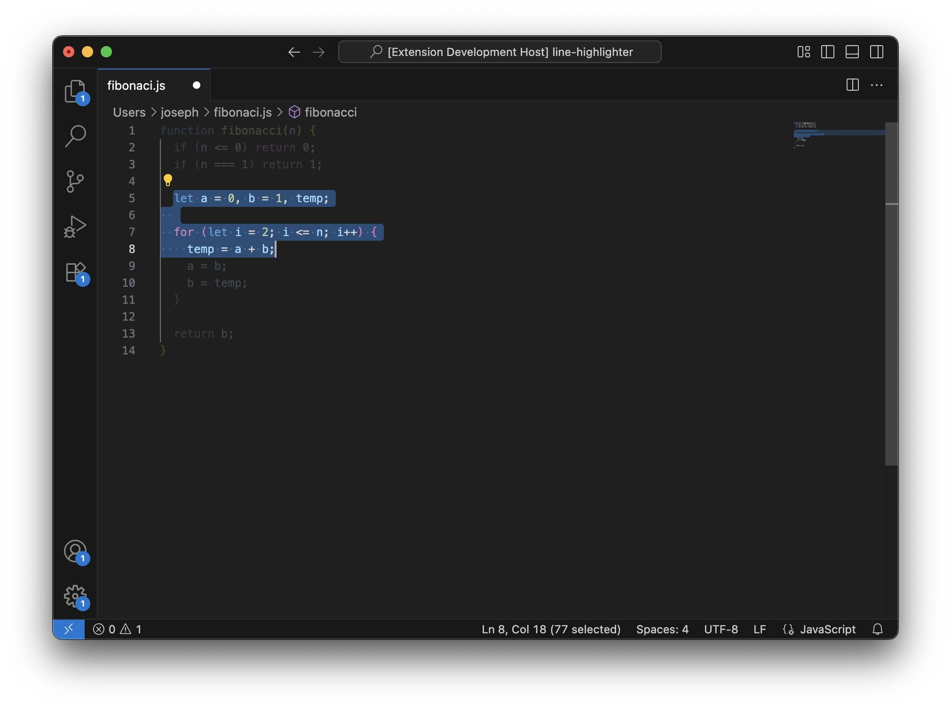Open problems from errors and warnings indicator

pos(117,629)
